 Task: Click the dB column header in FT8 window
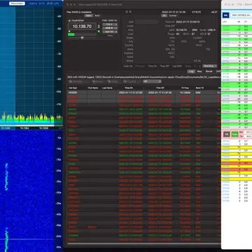[x=239, y=22]
